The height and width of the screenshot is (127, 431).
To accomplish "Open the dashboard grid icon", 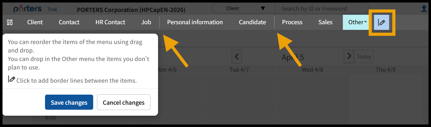I will pyautogui.click(x=10, y=22).
